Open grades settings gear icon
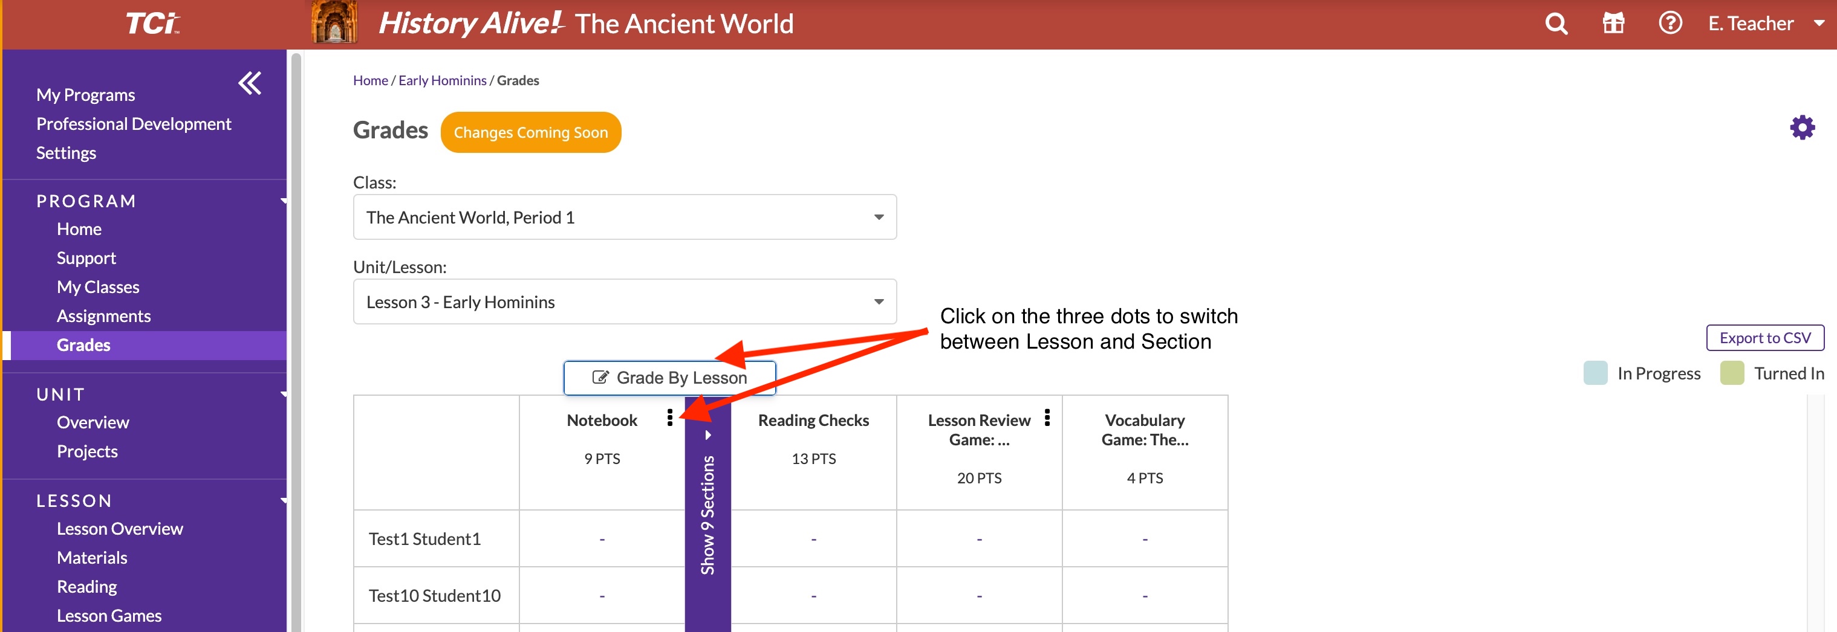 click(x=1802, y=128)
